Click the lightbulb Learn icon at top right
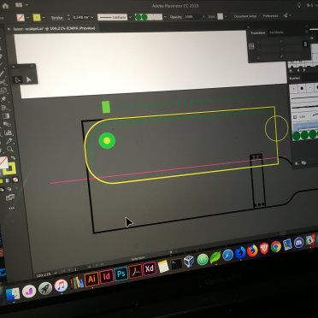 299,5
